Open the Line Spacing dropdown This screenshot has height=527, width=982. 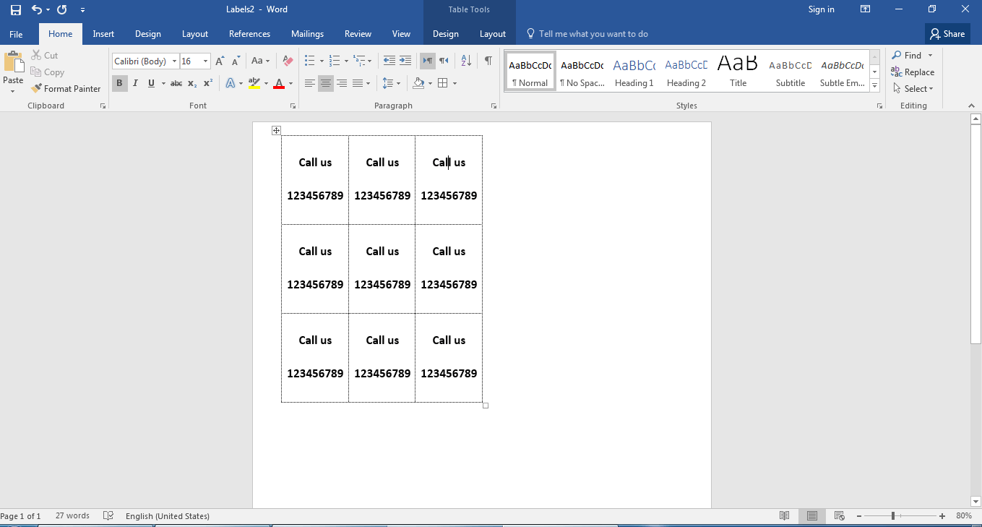point(391,83)
